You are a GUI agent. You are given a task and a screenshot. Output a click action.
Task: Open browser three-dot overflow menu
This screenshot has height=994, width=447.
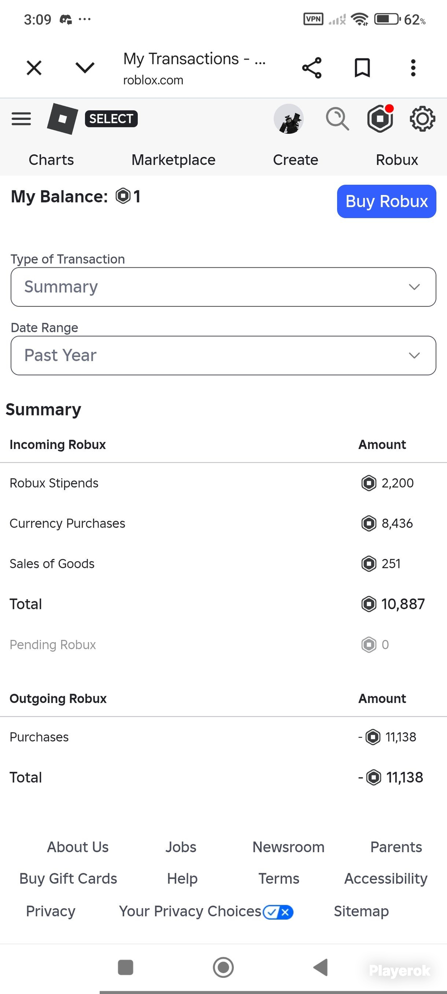tap(413, 68)
